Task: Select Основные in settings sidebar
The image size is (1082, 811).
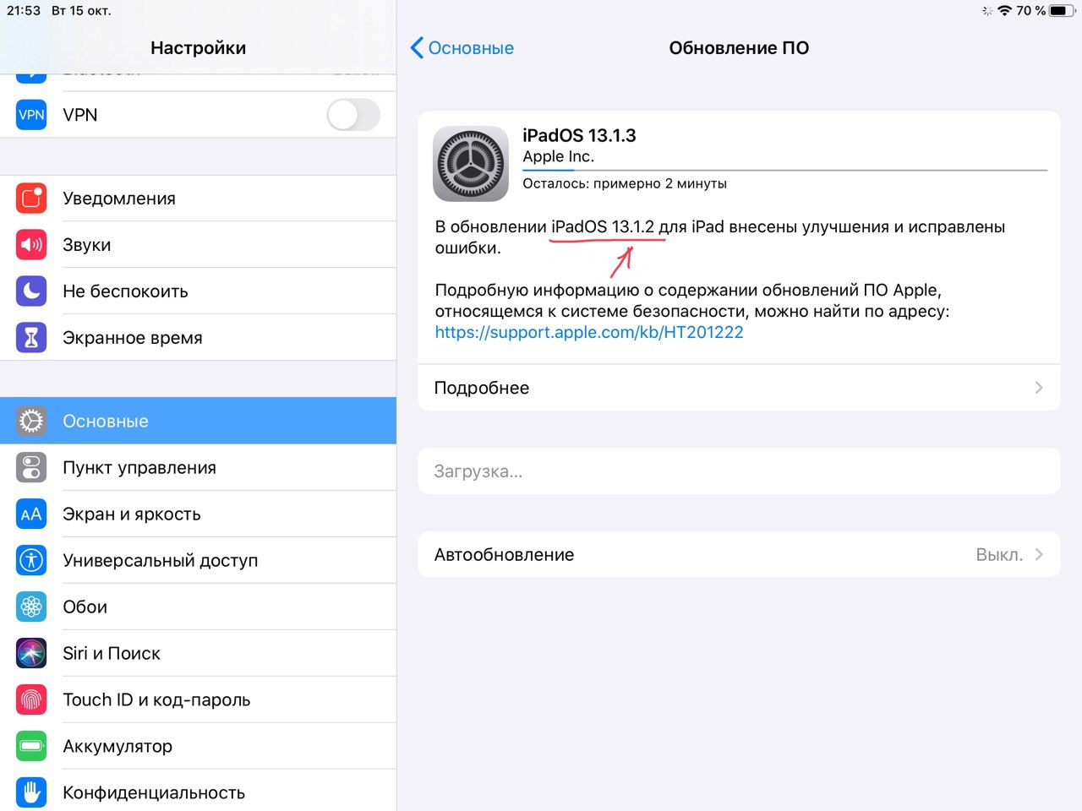Action: [x=198, y=421]
